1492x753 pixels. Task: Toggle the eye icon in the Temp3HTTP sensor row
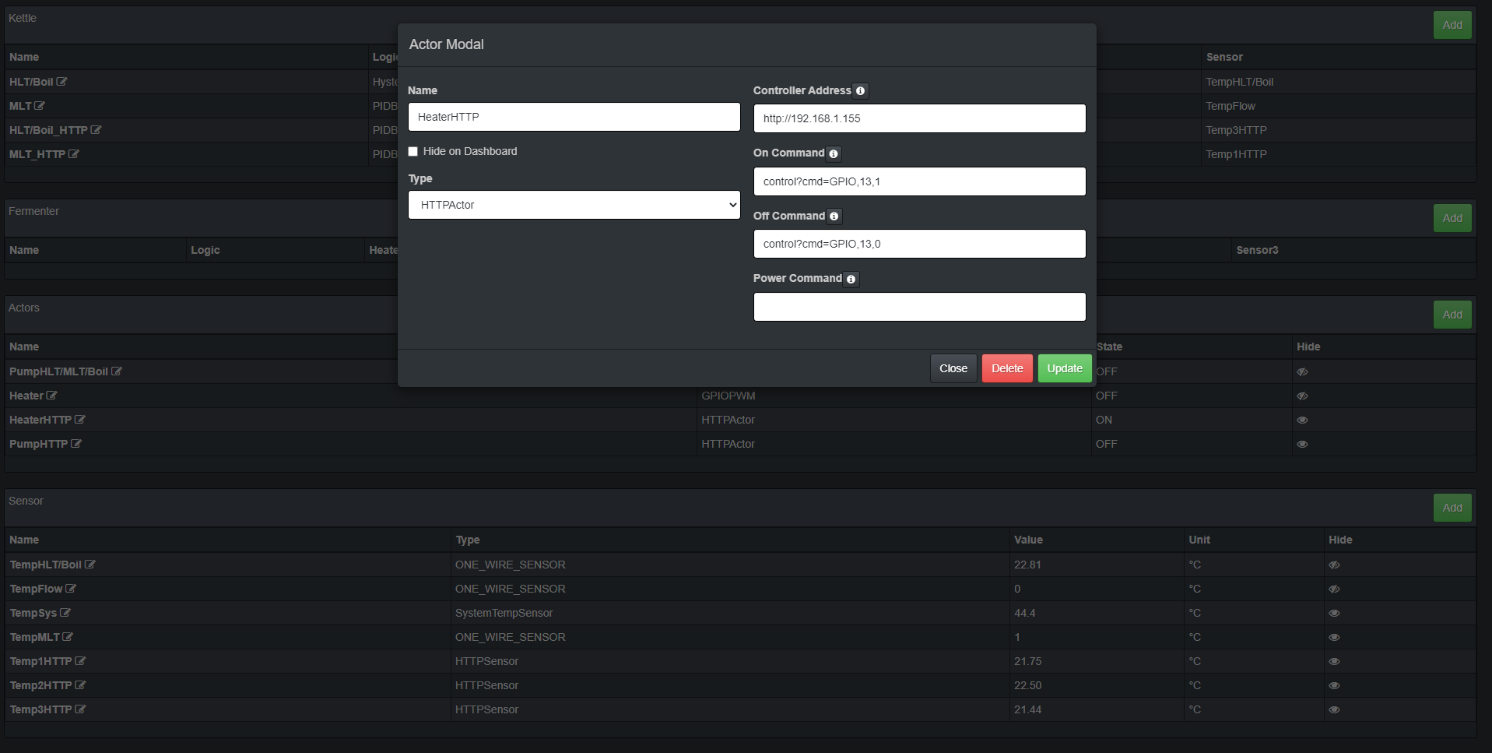(1334, 710)
